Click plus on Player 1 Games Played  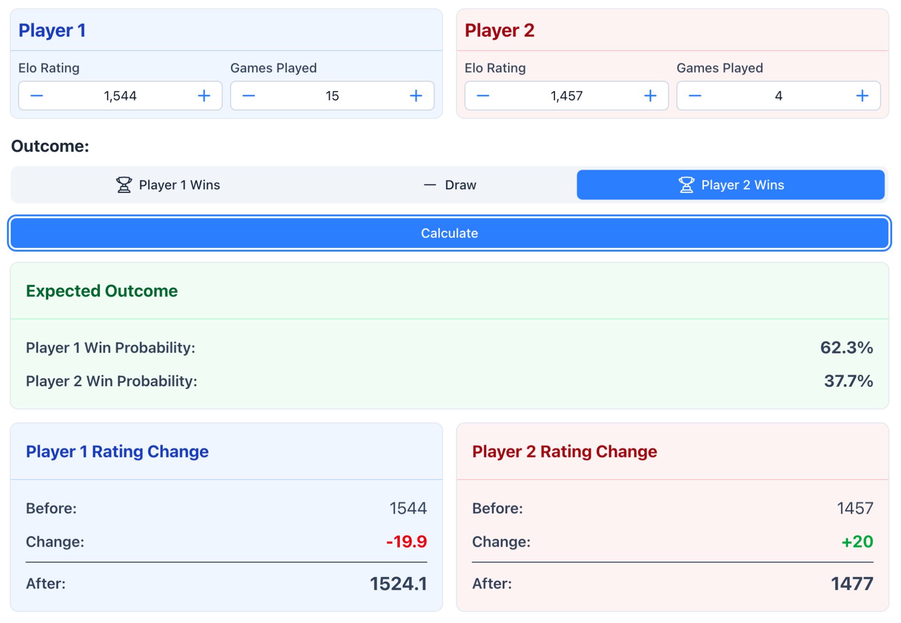click(416, 96)
